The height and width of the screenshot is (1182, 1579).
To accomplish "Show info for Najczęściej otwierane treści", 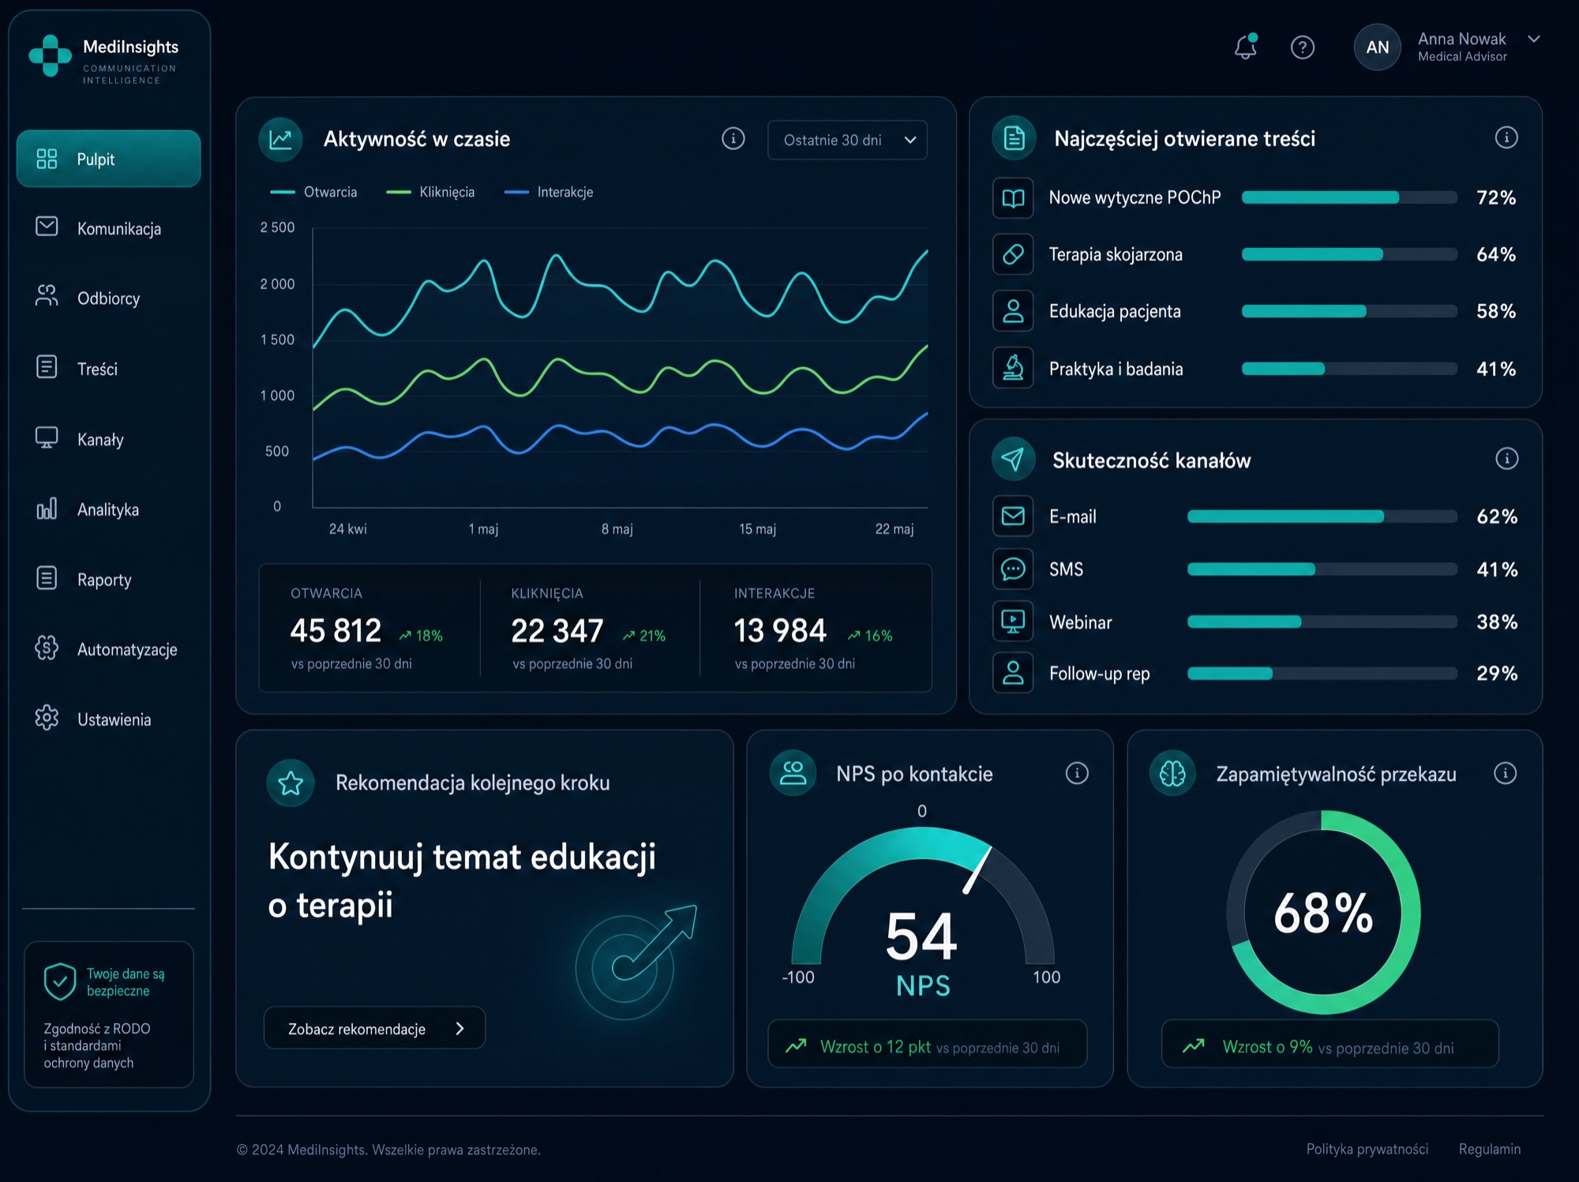I will [x=1506, y=137].
